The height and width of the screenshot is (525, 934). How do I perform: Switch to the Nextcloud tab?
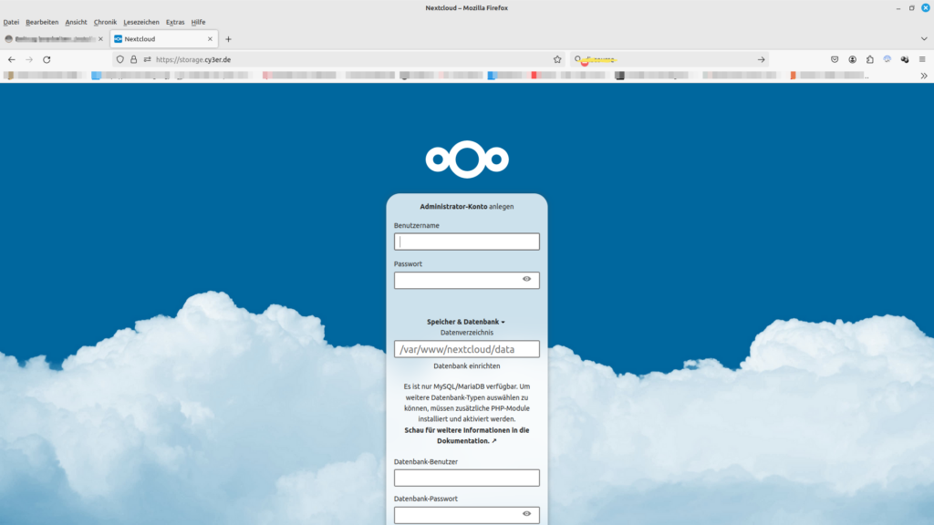[164, 39]
